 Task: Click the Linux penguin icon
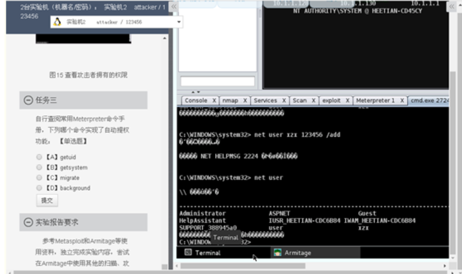[x=57, y=22]
